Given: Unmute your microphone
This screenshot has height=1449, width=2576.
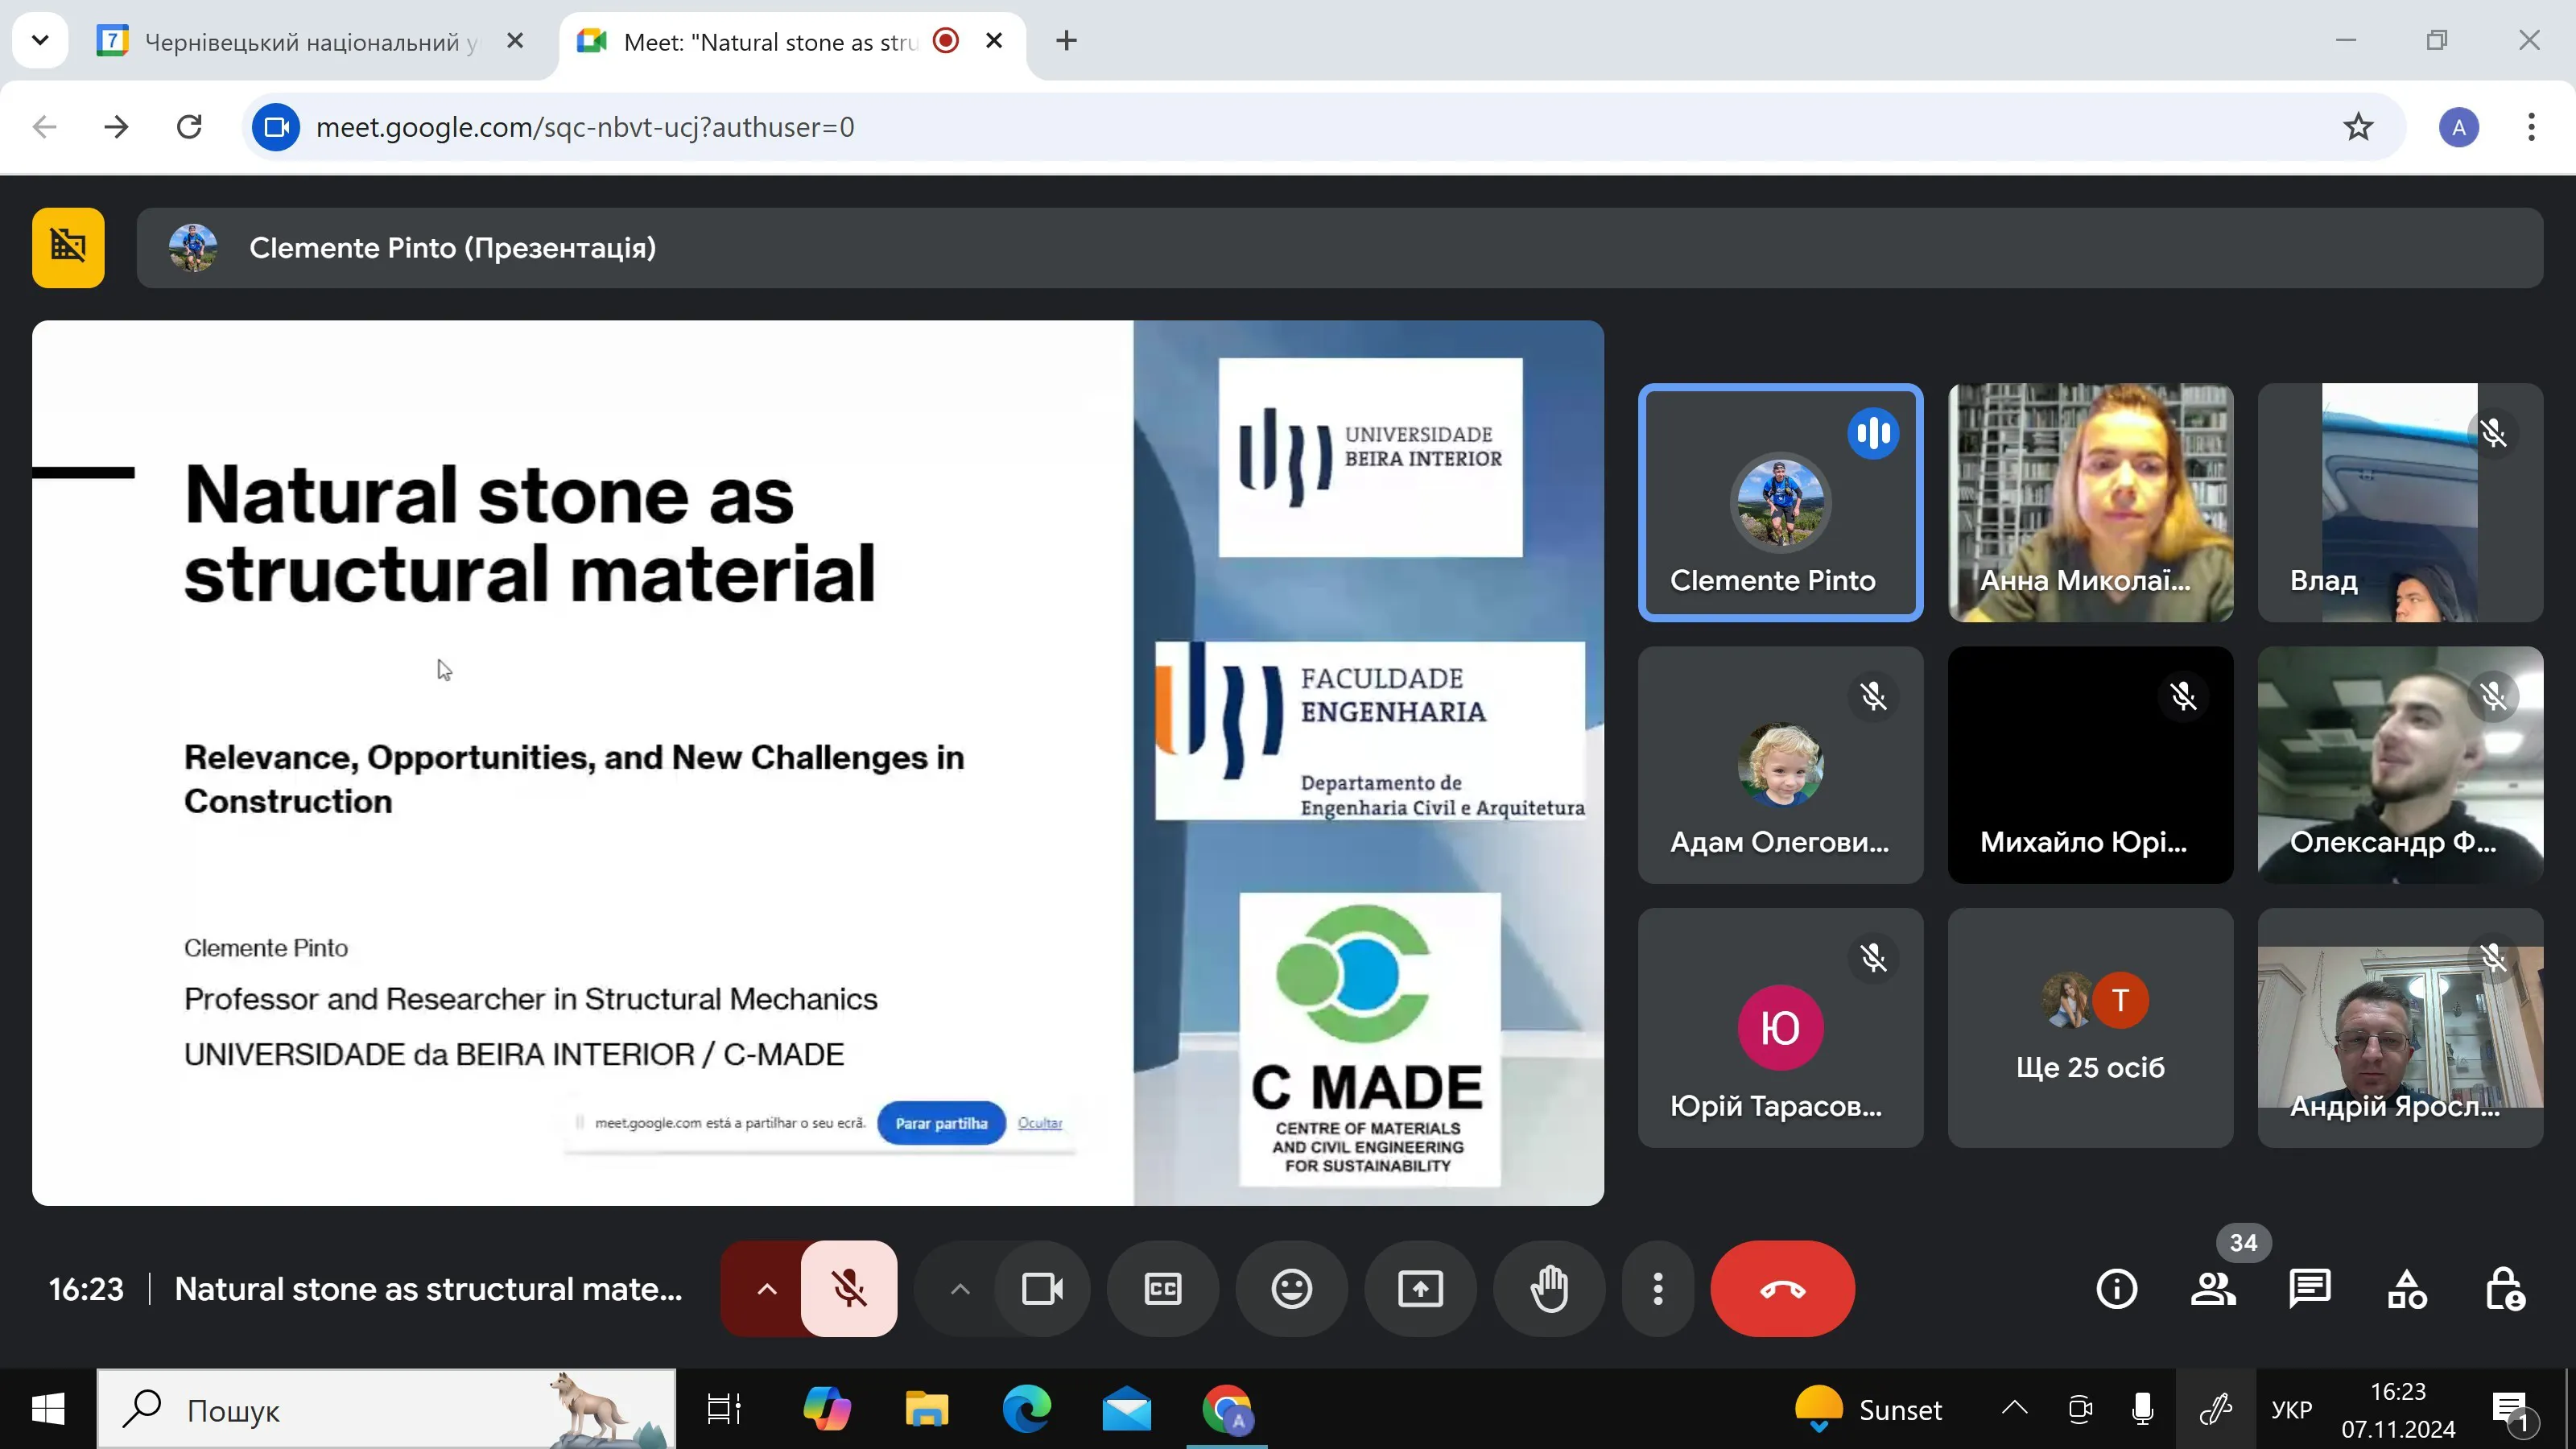Looking at the screenshot, I should [849, 1289].
